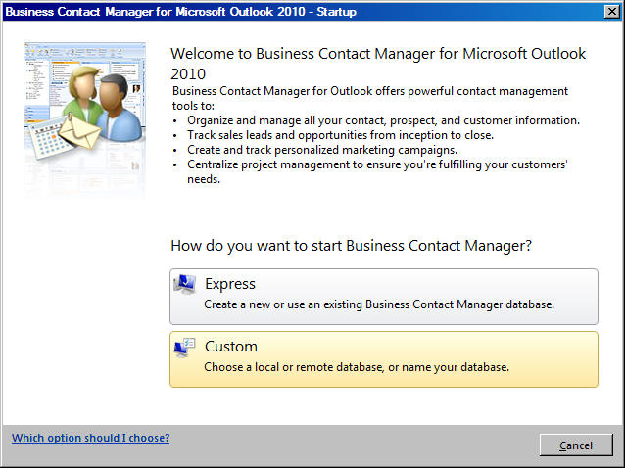
Task: Open the 'Which option should I choose?' link
Action: 90,438
